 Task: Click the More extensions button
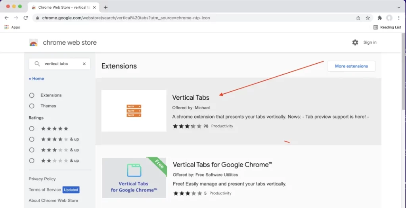click(351, 66)
